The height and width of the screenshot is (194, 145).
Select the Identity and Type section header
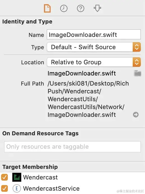(x=27, y=22)
